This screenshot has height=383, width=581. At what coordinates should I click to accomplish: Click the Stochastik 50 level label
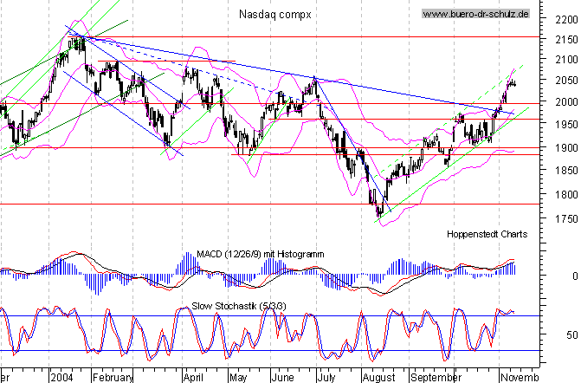572,335
